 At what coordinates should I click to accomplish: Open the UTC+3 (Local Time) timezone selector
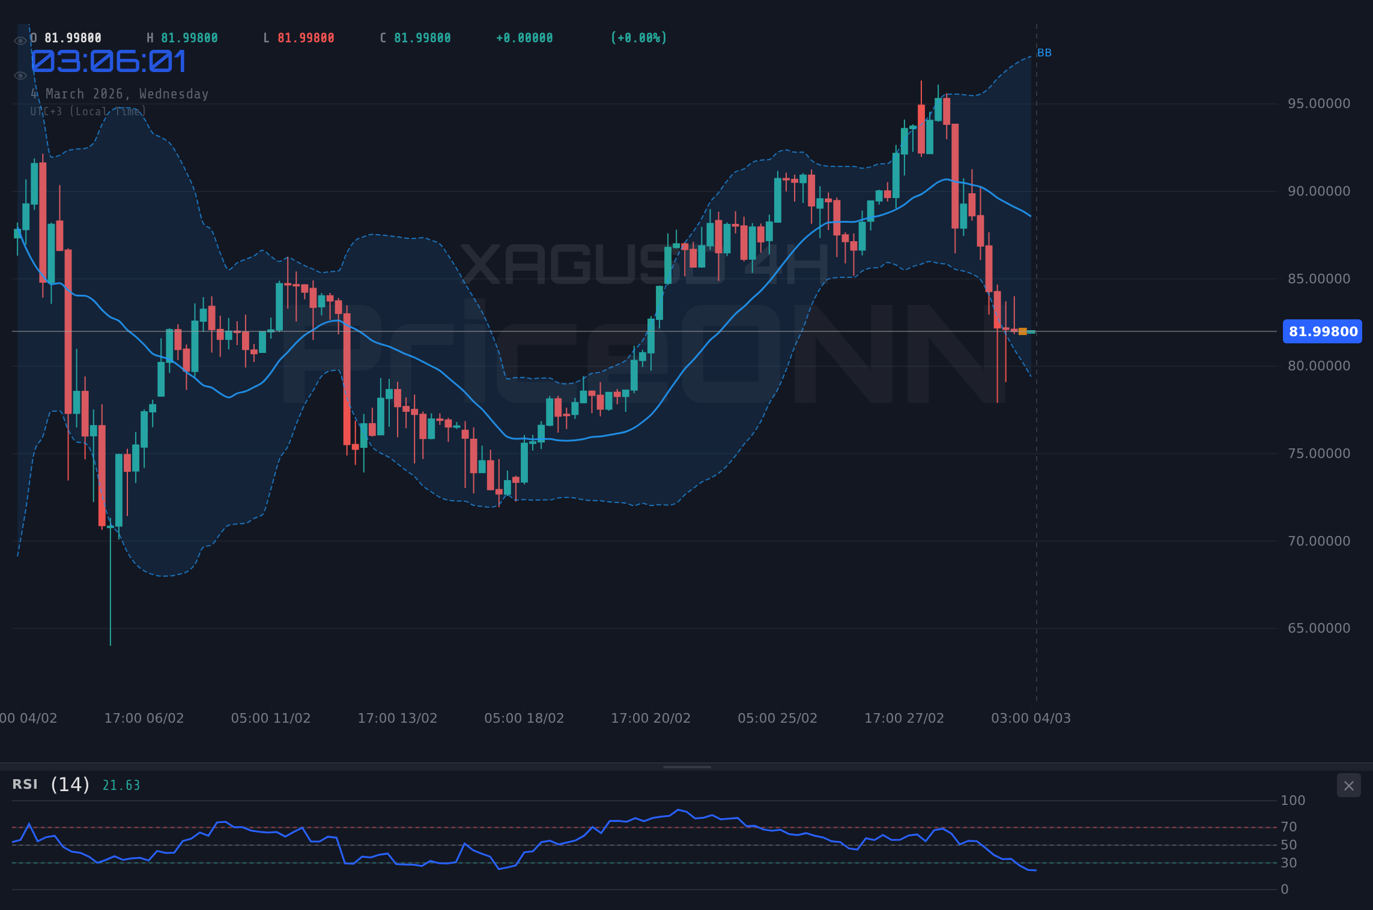tap(88, 111)
